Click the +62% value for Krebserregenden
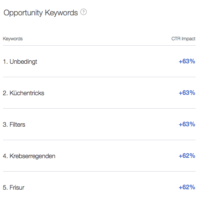This screenshot has height=205, width=208. click(x=187, y=156)
